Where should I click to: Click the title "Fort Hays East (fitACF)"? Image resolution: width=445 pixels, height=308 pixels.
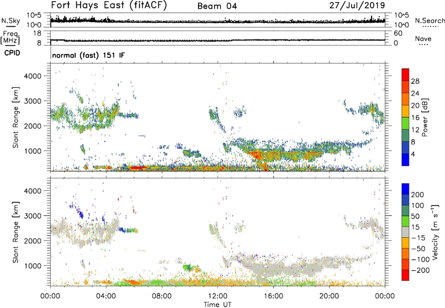point(108,5)
